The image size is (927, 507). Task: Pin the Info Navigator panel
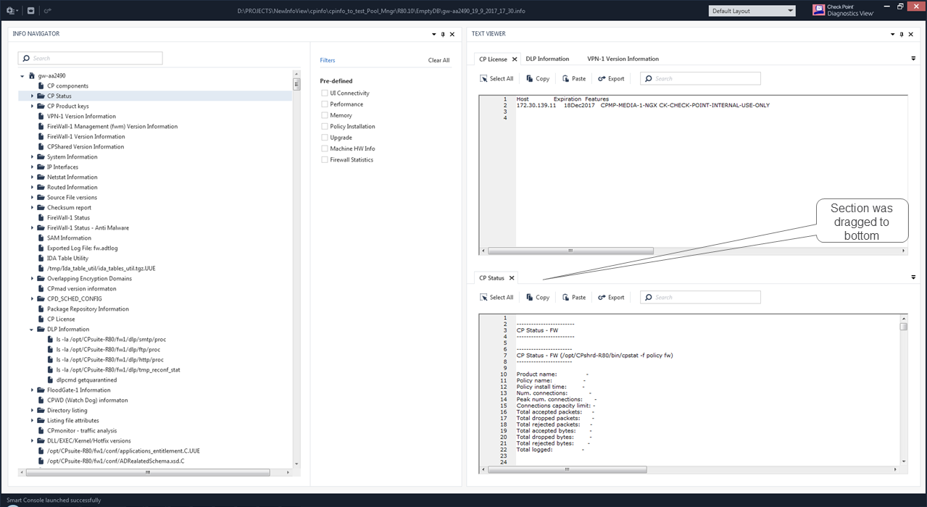(x=443, y=34)
